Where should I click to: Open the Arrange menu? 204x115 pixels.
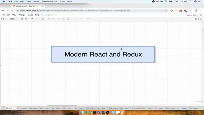click(x=22, y=15)
